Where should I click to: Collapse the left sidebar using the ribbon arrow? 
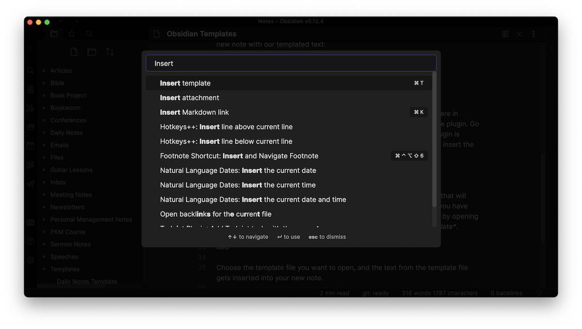[31, 48]
